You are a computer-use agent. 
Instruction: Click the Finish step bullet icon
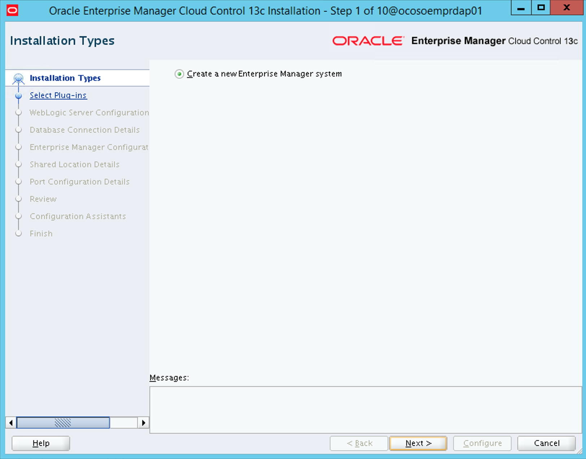[18, 233]
